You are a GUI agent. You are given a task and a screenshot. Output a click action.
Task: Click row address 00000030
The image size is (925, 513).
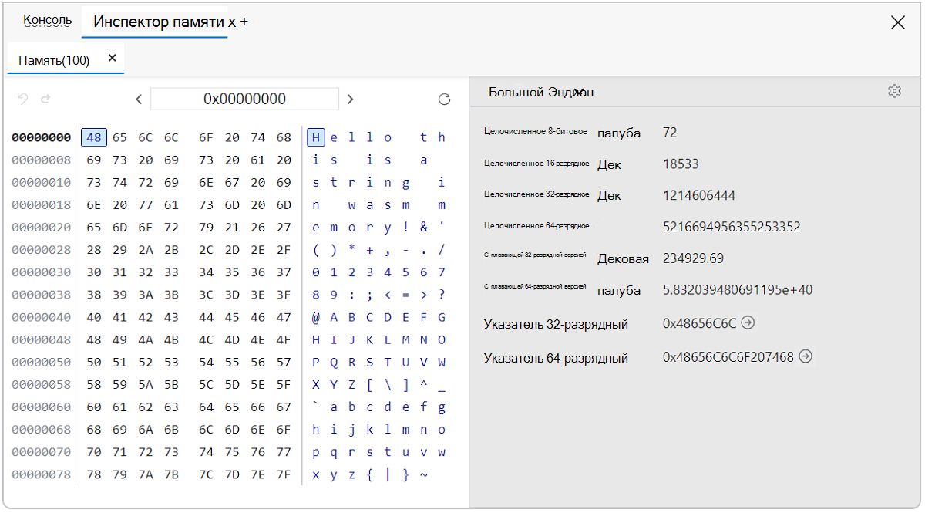tap(42, 272)
